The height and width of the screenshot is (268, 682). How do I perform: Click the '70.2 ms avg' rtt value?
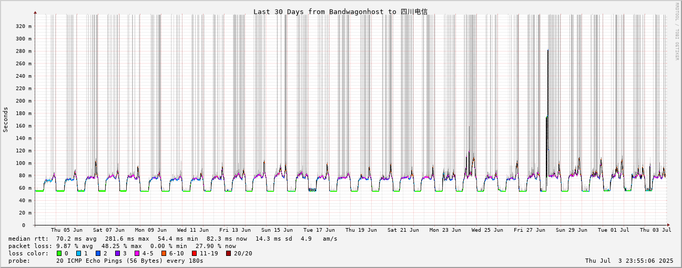coord(76,239)
